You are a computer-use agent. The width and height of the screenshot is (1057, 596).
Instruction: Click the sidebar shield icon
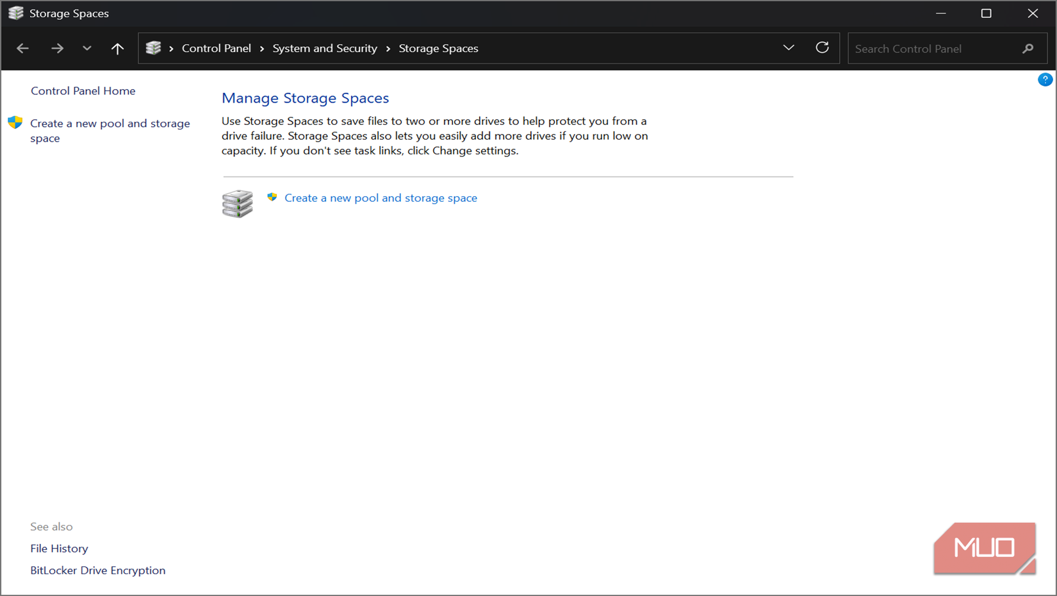click(x=15, y=122)
